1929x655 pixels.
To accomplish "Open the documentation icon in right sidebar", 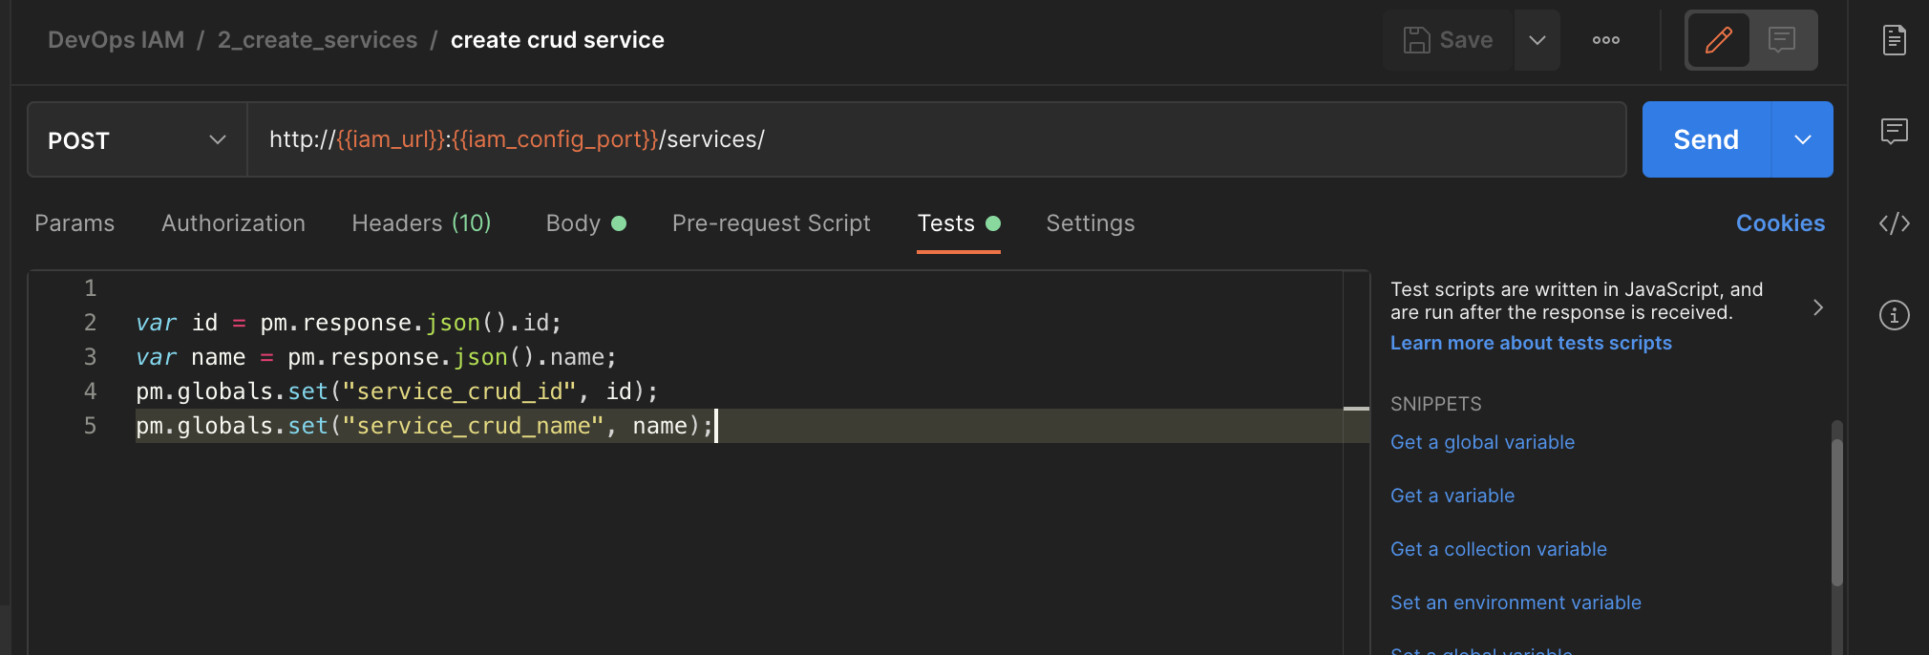I will point(1894,40).
